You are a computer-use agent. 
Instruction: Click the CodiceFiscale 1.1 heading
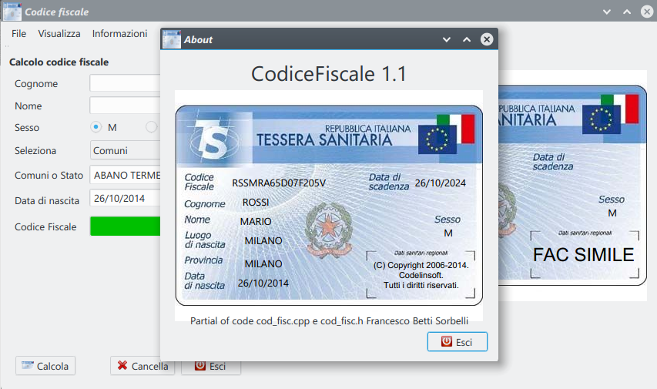click(329, 74)
